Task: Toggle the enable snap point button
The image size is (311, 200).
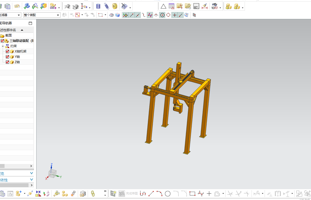Action: point(125,15)
